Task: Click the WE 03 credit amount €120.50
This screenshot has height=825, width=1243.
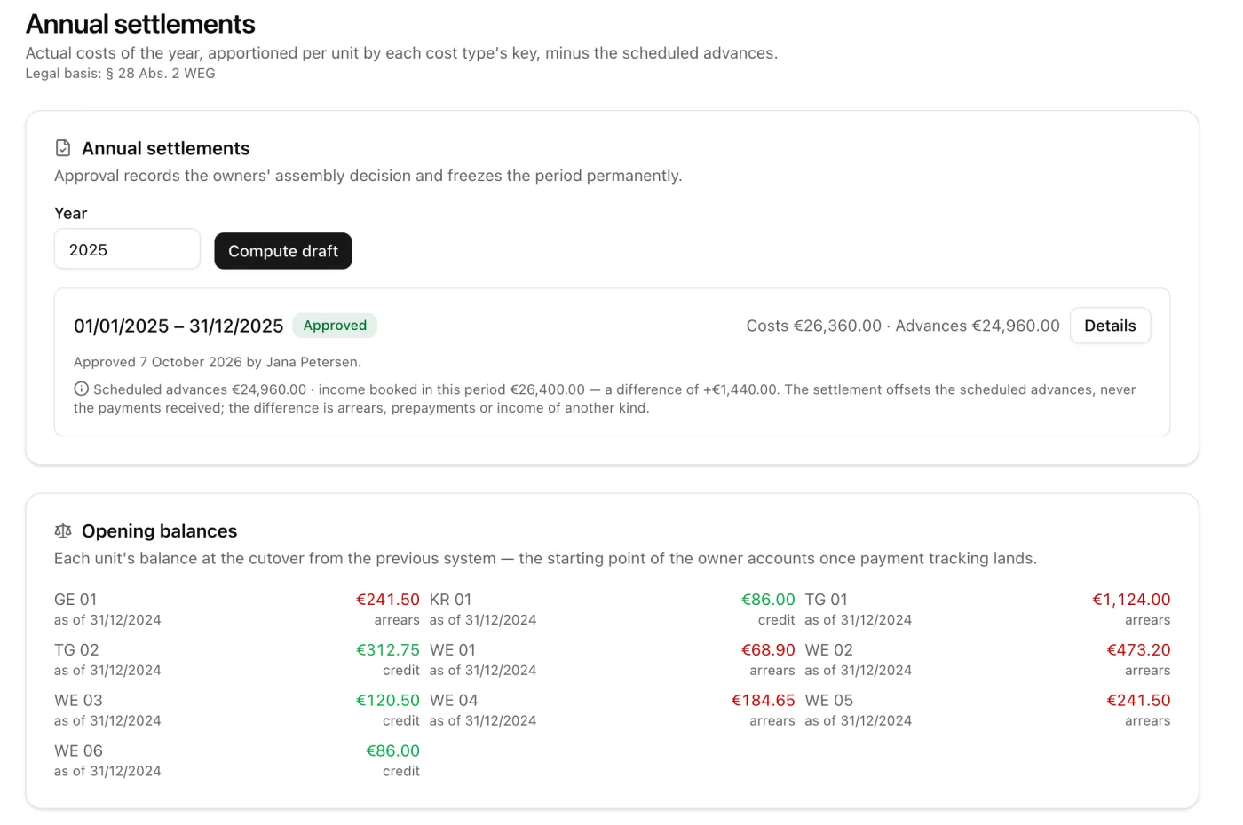Action: click(x=388, y=701)
